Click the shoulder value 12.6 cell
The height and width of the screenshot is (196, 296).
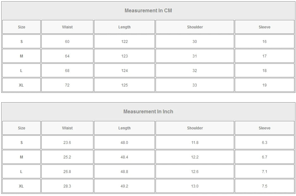point(195,172)
